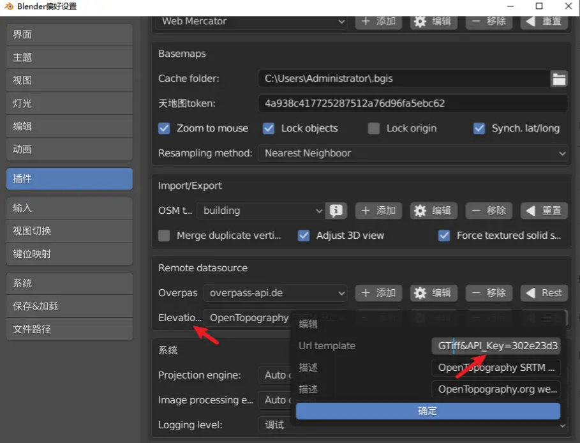This screenshot has width=580, height=443.
Task: Click the OpenTopography.org description field
Action: tap(496, 390)
